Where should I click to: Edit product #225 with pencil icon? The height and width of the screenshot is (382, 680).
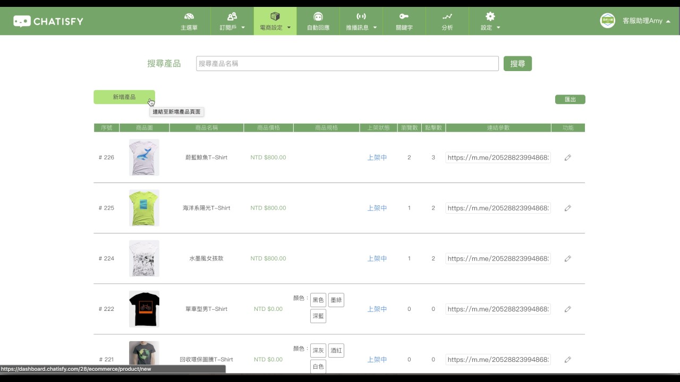tap(567, 208)
